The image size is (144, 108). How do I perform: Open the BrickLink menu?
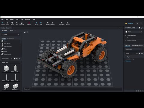point(28,19)
